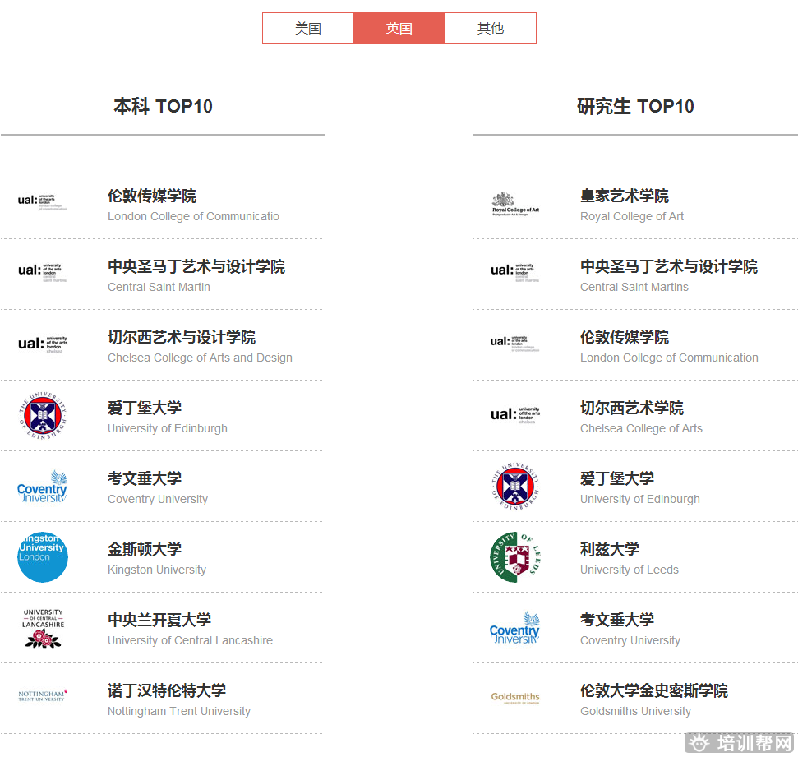
Task: Click "Chelsea College of Arts and Design" text
Action: [200, 358]
